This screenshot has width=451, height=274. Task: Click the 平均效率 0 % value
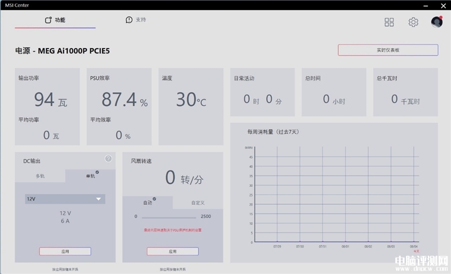click(x=123, y=135)
